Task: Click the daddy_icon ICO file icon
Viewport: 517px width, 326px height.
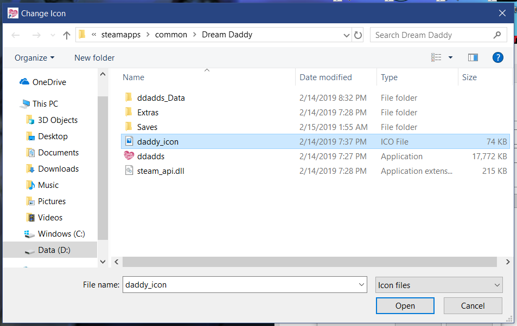Action: [129, 141]
